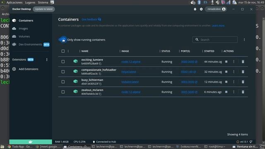Copy container ID 806f3ebb5c3d
Screen dimensions: 265x149
(x=100, y=94)
